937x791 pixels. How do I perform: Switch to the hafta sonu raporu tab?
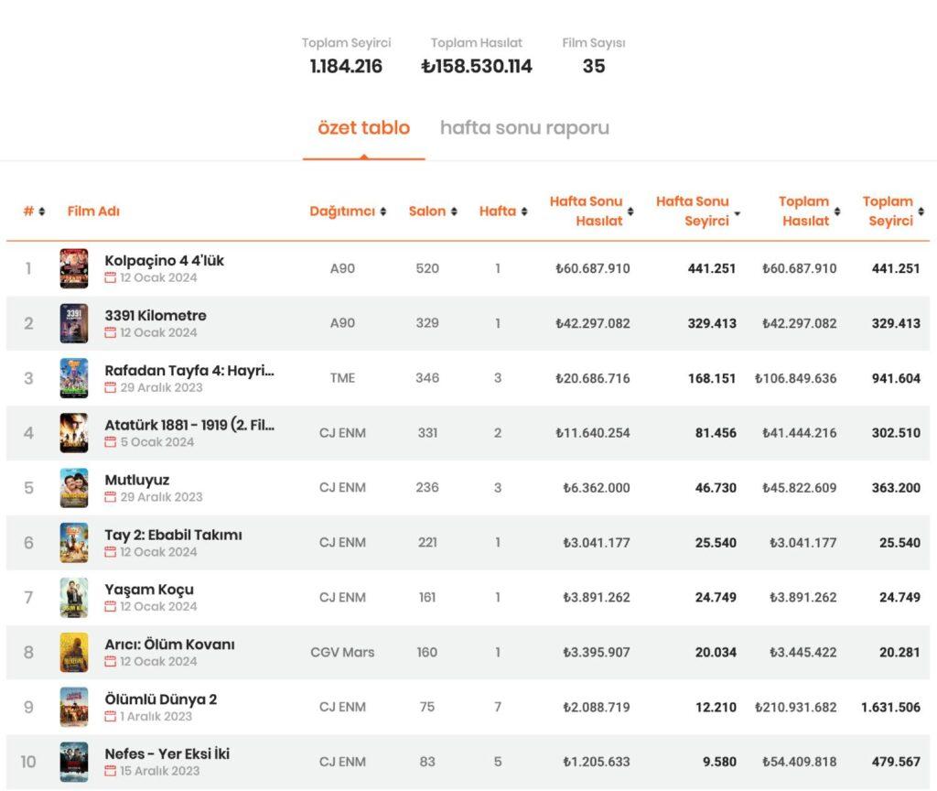point(524,128)
